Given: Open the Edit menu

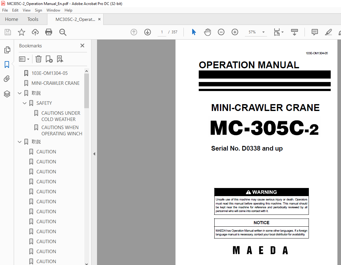Looking at the screenshot, I should pos(15,10).
